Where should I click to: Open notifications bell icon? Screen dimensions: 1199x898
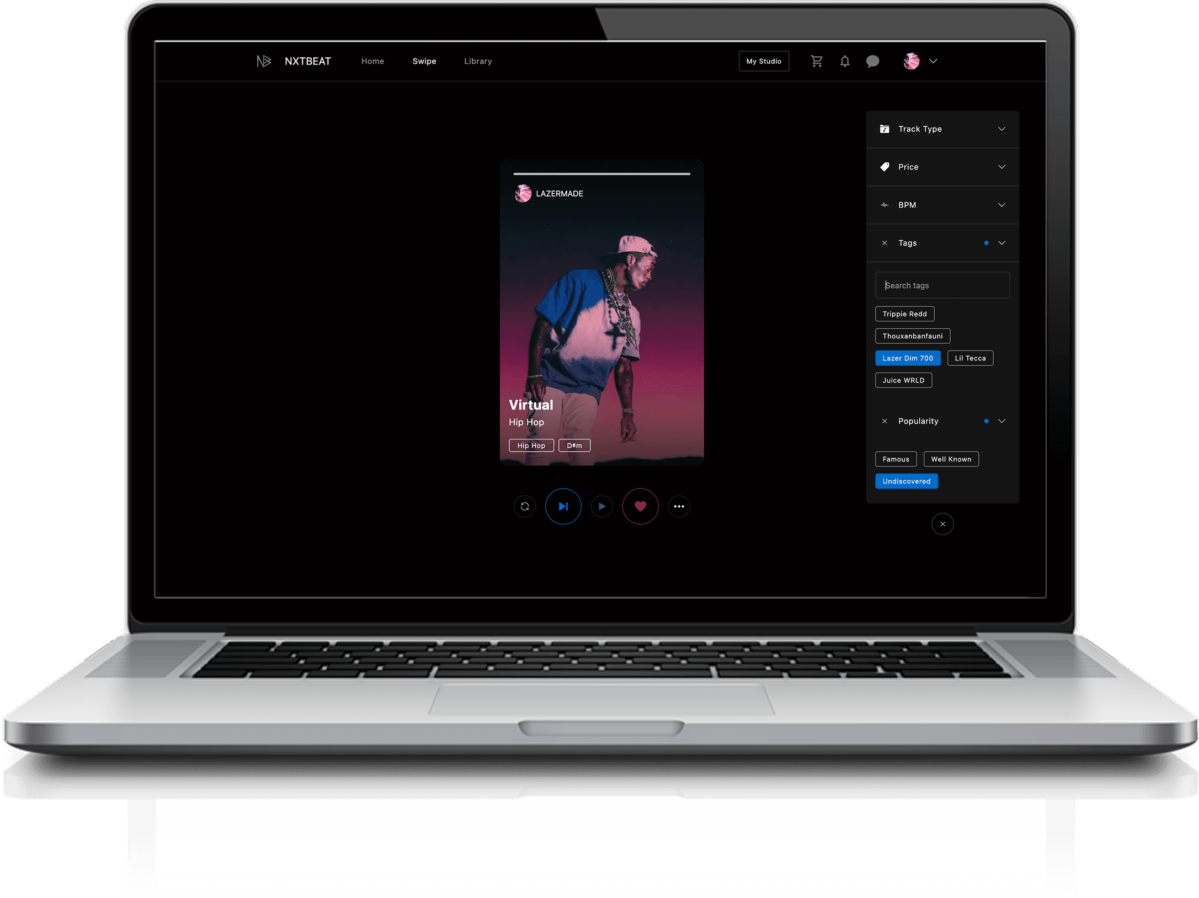[x=845, y=61]
